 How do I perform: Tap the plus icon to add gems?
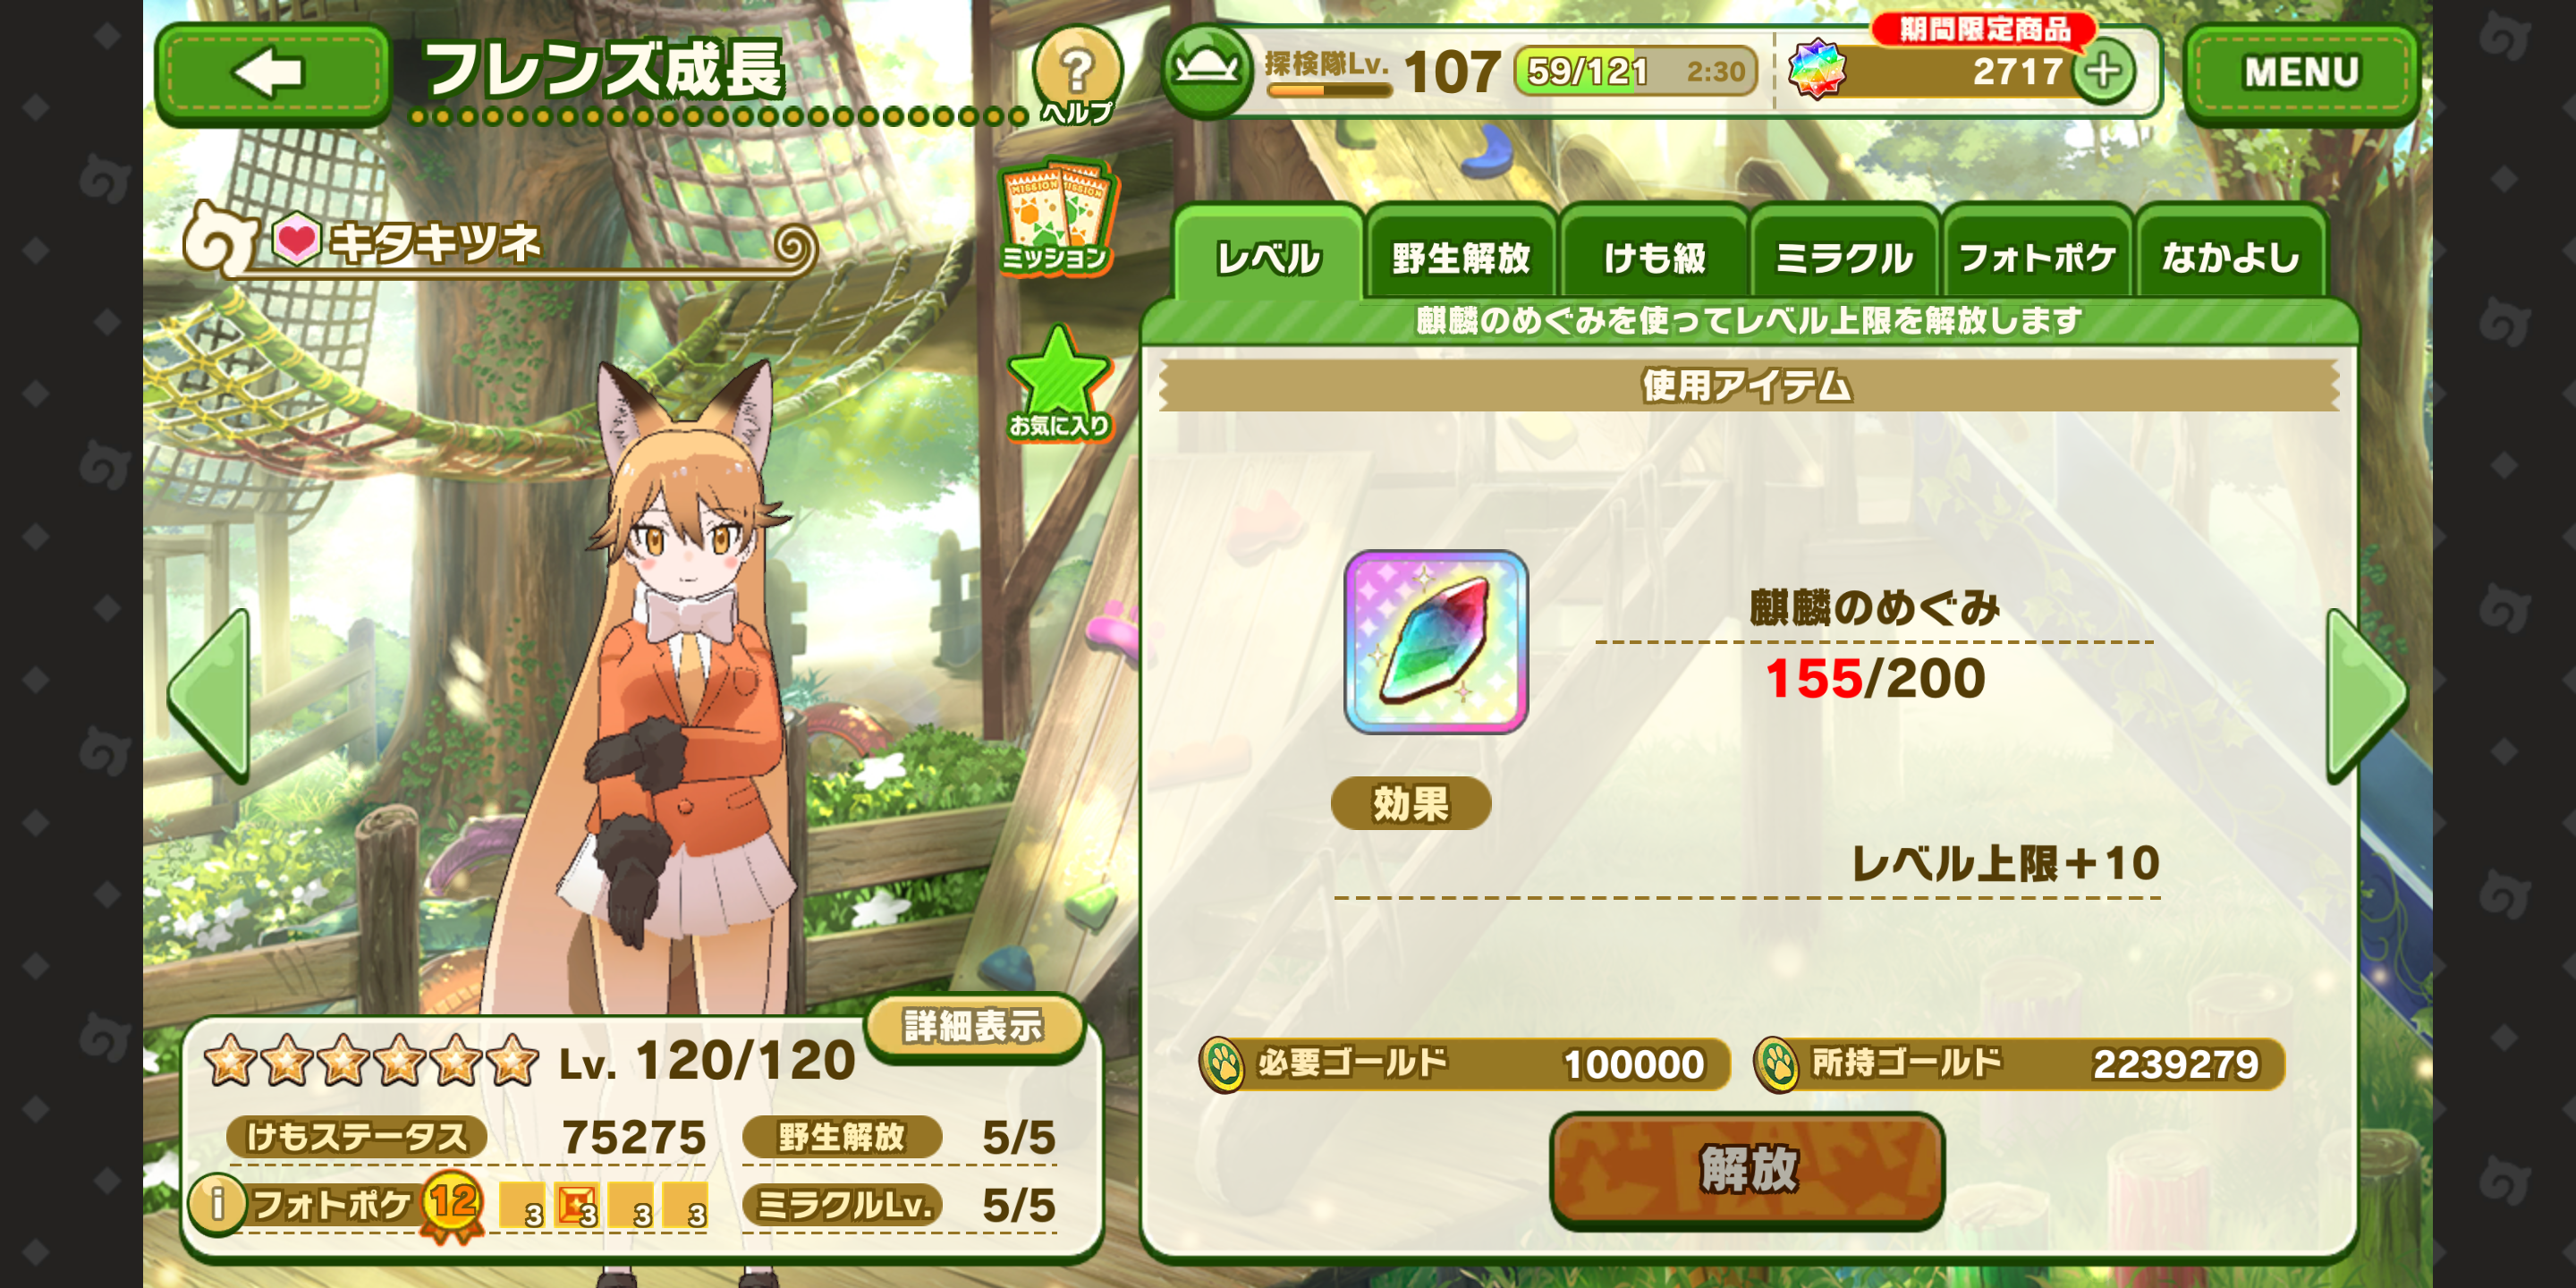tap(2103, 71)
